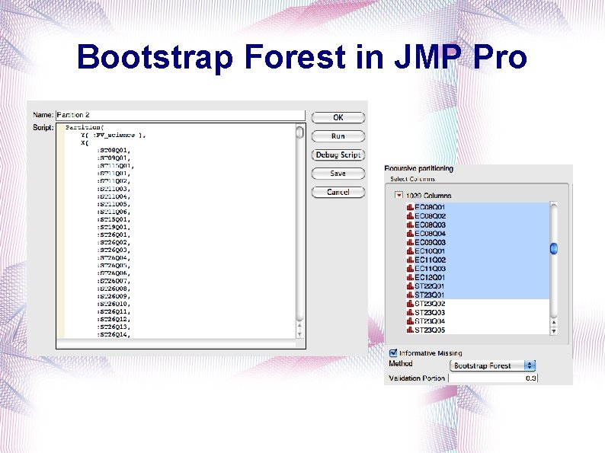Click script line ':ST19Q01,'
The height and width of the screenshot is (453, 605).
click(x=114, y=227)
